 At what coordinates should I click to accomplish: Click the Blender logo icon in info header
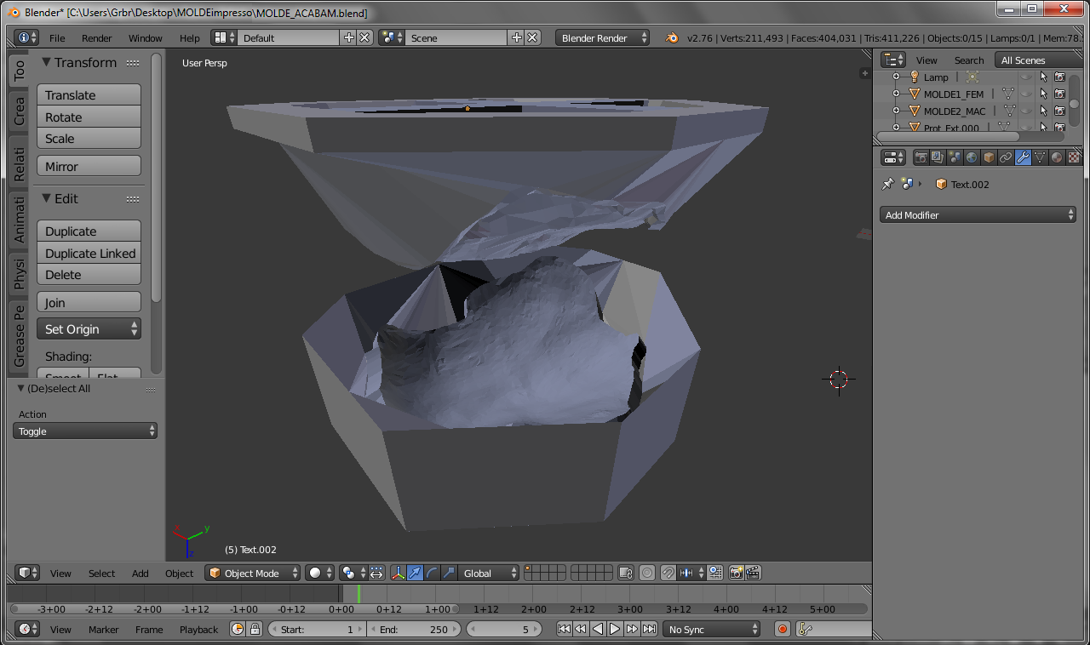672,38
